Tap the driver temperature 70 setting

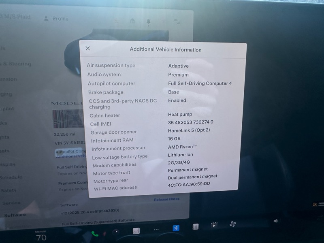pyautogui.click(x=41, y=237)
